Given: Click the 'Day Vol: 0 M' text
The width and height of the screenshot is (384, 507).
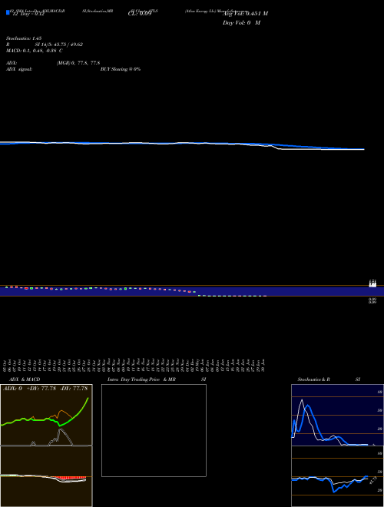Looking at the screenshot, I should coord(241,23).
